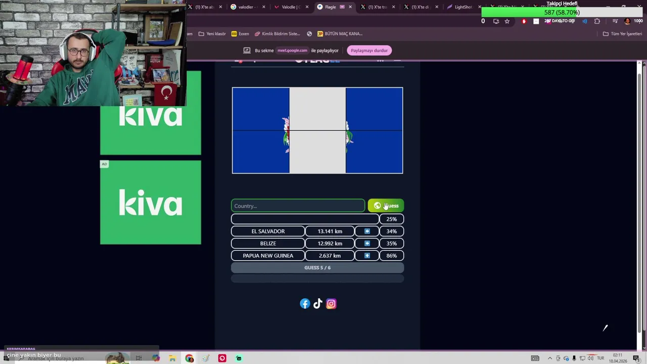The height and width of the screenshot is (364, 647).
Task: Open the browser profile avatar
Action: click(627, 21)
